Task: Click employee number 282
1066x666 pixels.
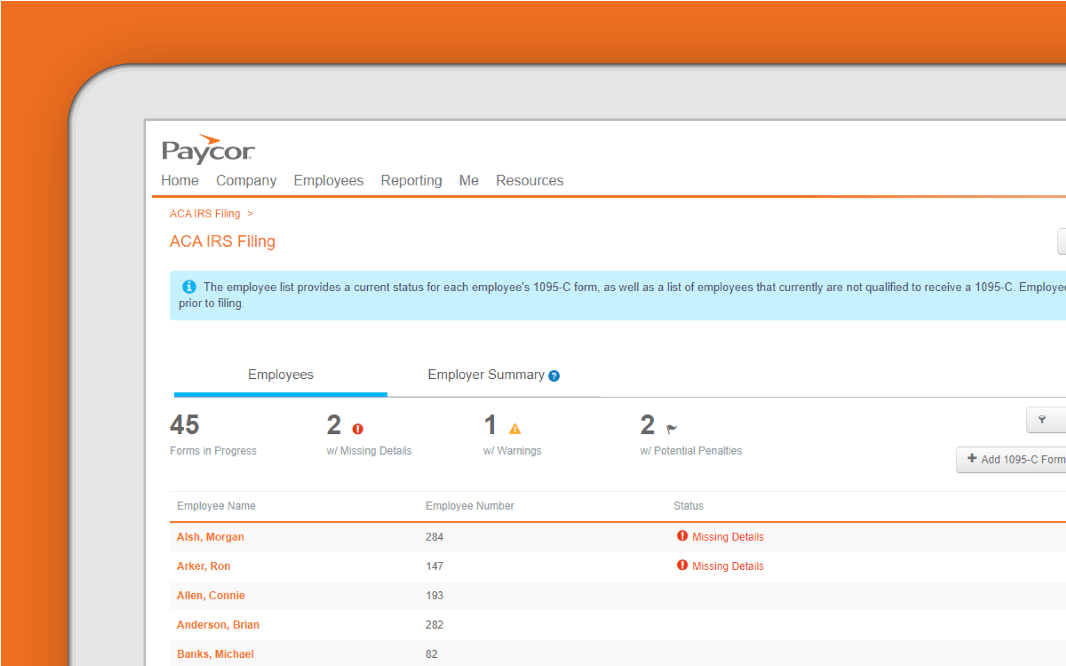Action: click(435, 625)
